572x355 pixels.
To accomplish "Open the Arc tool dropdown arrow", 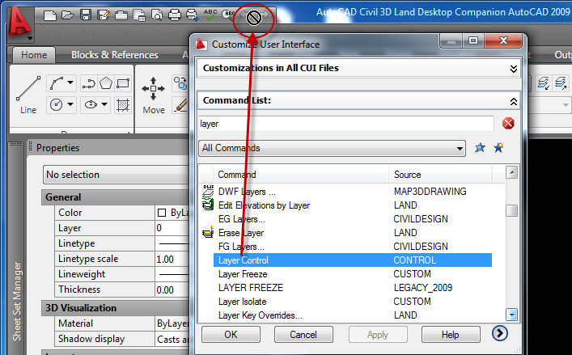I will pyautogui.click(x=70, y=83).
